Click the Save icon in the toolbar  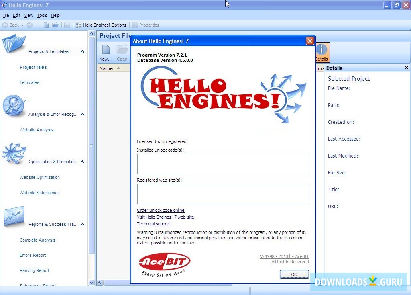pyautogui.click(x=67, y=25)
